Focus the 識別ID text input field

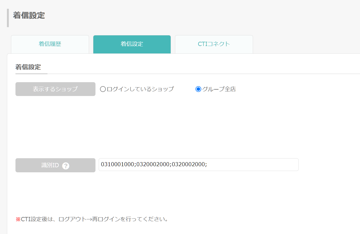(x=199, y=165)
